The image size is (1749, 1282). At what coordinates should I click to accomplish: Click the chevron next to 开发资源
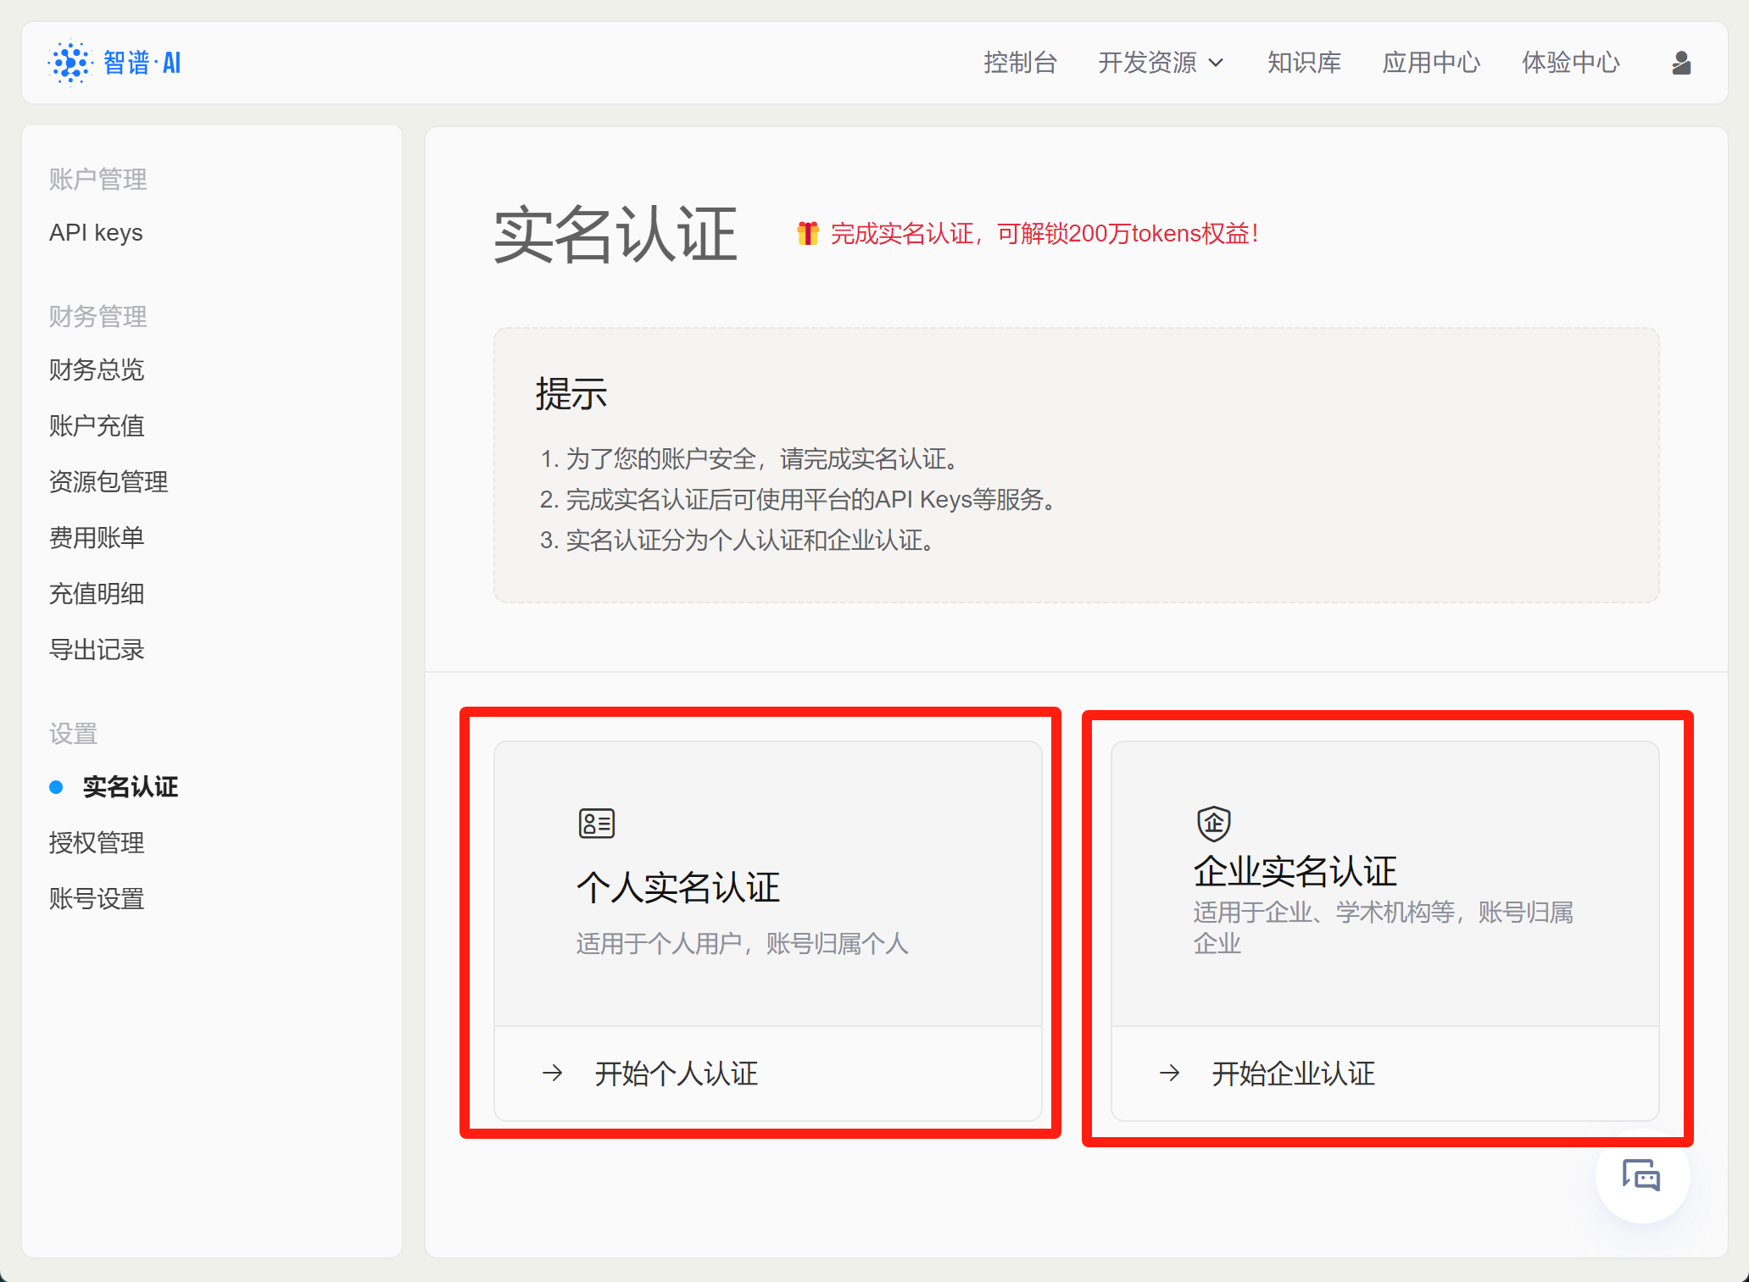(1216, 63)
